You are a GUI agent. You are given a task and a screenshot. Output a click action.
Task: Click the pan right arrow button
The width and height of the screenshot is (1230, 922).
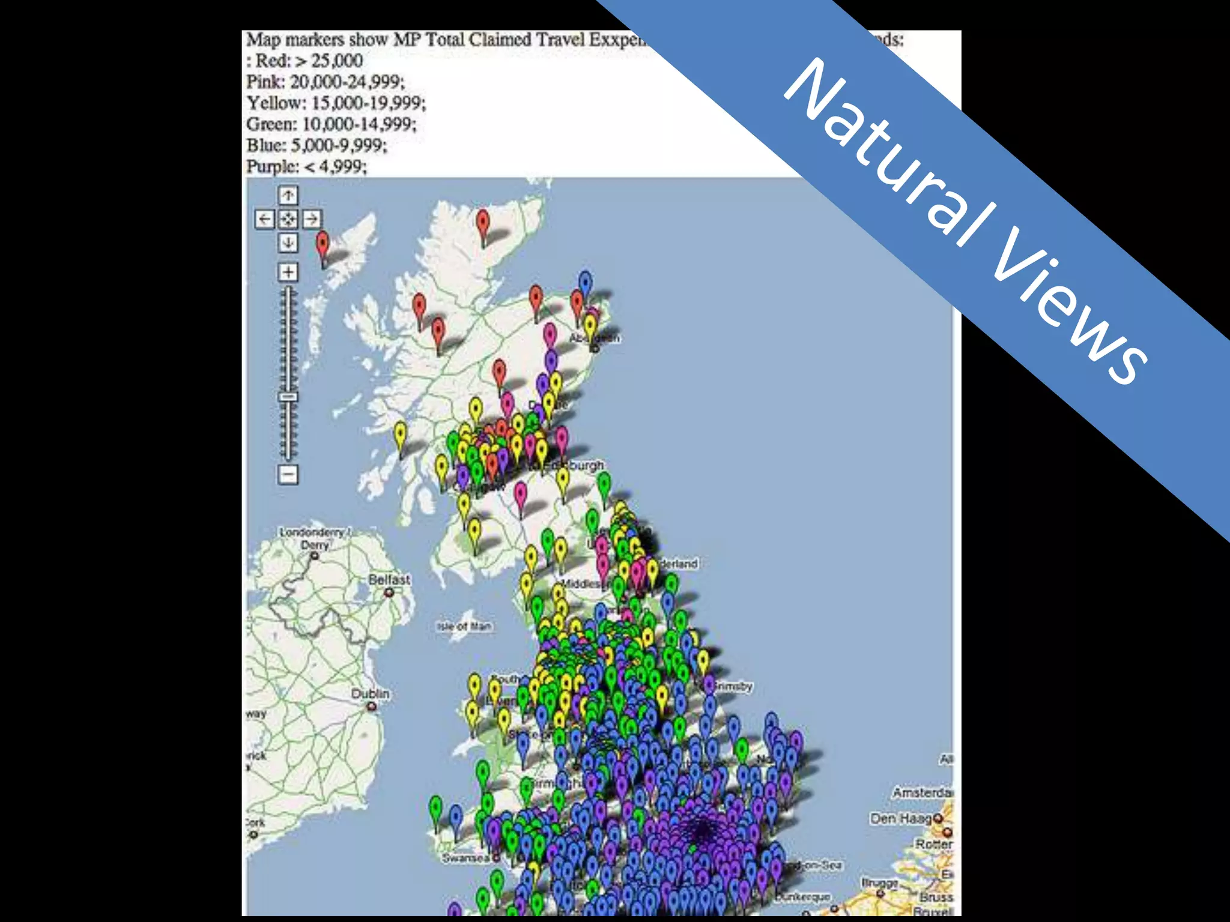point(312,219)
